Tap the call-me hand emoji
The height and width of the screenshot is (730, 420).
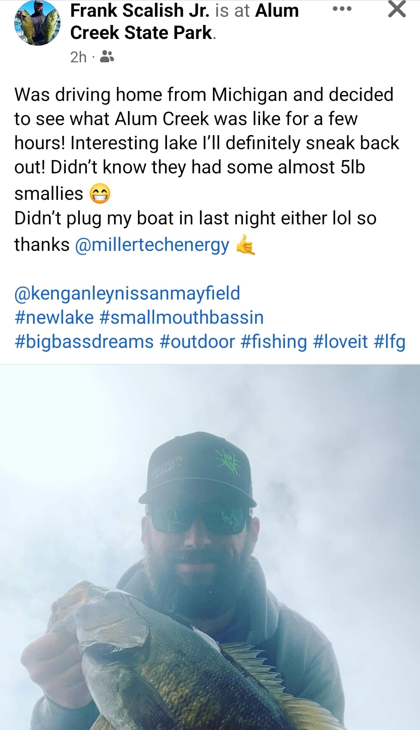246,245
